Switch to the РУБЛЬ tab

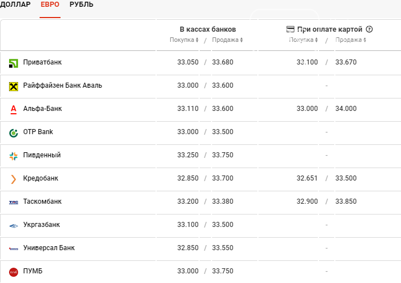tap(81, 5)
